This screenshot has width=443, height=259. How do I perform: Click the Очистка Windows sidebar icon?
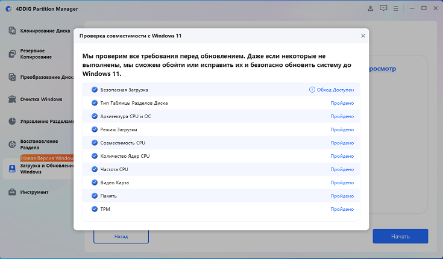pyautogui.click(x=12, y=99)
